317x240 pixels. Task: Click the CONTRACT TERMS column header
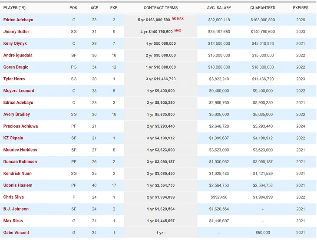(x=160, y=8)
